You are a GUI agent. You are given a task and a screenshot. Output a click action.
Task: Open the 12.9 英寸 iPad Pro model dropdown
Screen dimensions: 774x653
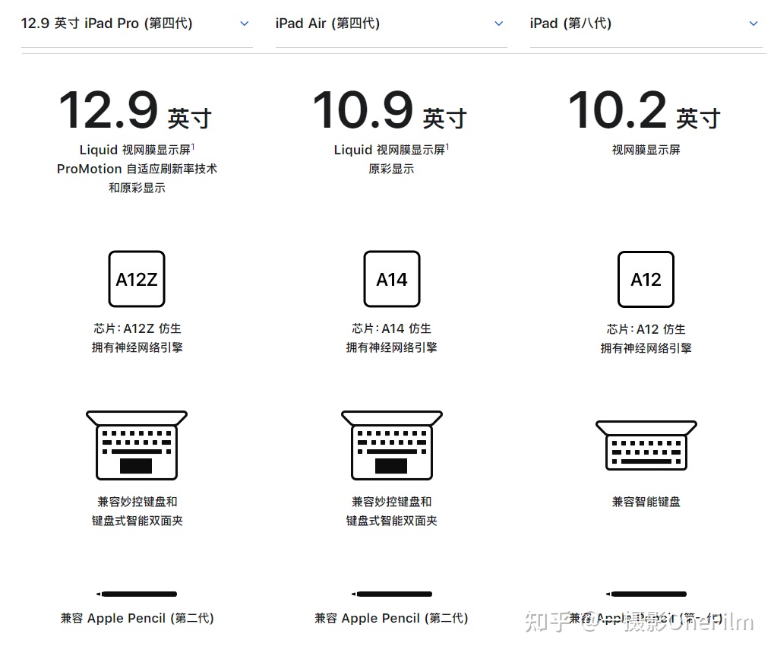click(x=137, y=24)
